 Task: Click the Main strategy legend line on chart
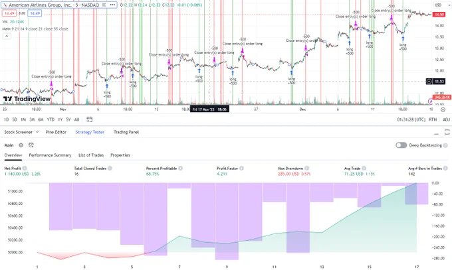[x=35, y=29]
